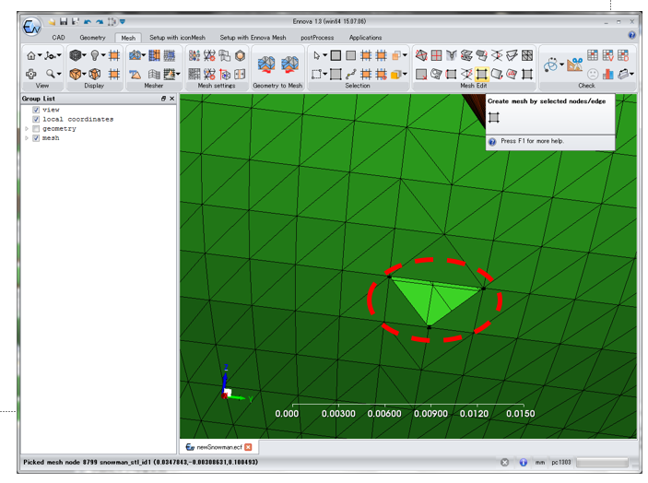Viewport: 648px width, 483px height.
Task: Click the magnifier zoom icon in View group
Action: [x=50, y=74]
